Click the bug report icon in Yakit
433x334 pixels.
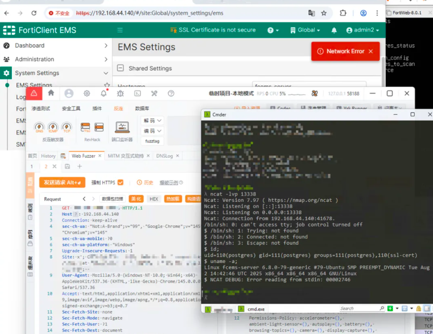(x=121, y=94)
